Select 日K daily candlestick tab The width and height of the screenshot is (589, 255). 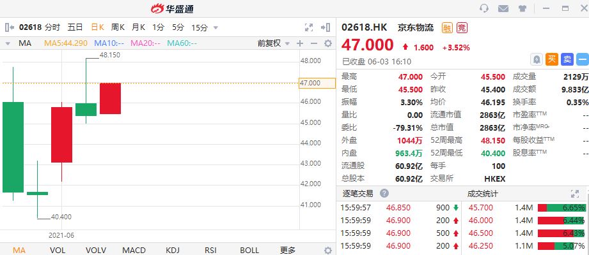coord(97,27)
